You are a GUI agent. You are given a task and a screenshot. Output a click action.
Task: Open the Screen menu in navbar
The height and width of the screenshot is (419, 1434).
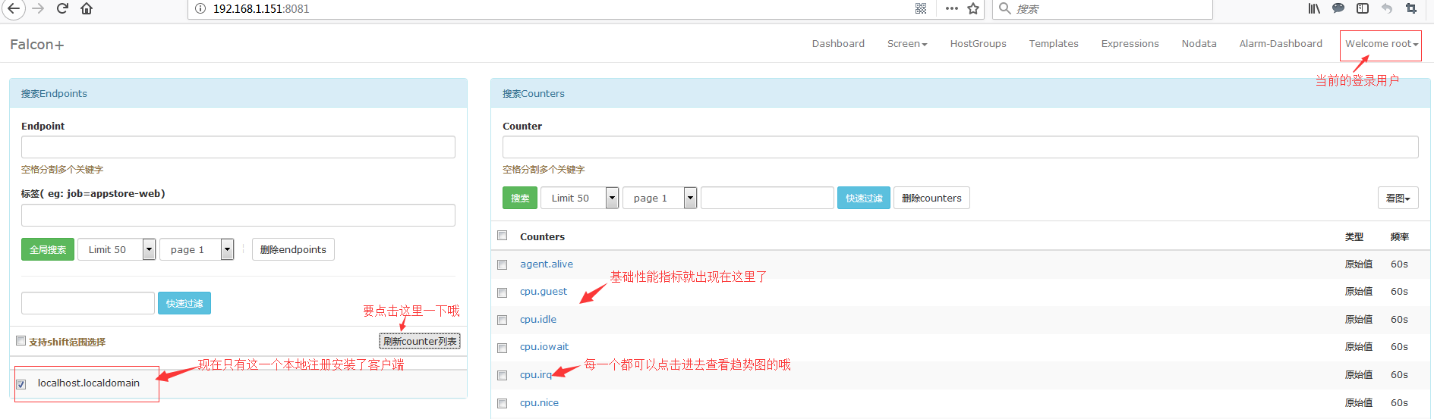coord(906,44)
